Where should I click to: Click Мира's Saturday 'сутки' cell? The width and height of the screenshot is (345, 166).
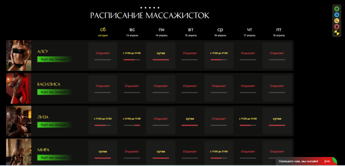(x=103, y=153)
